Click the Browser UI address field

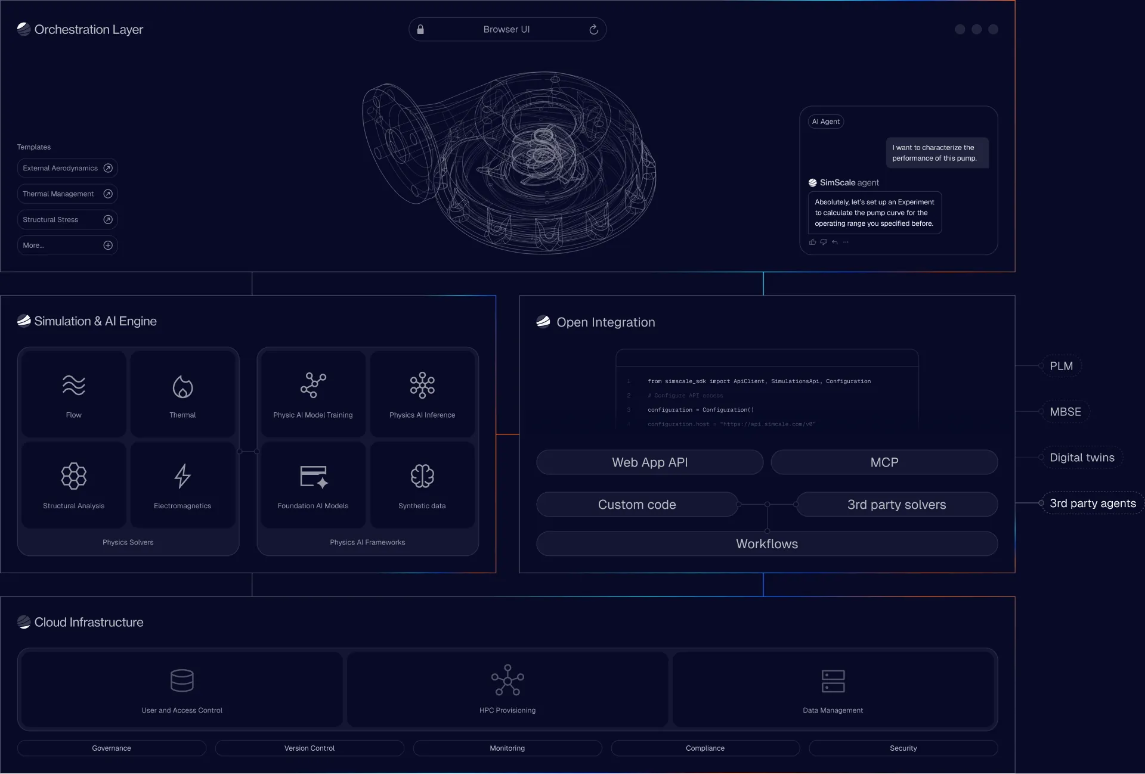[x=507, y=29]
